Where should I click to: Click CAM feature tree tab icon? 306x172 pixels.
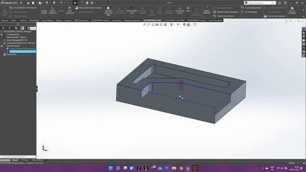coord(22,28)
